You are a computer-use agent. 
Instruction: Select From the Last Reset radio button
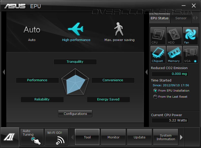(x=155, y=97)
